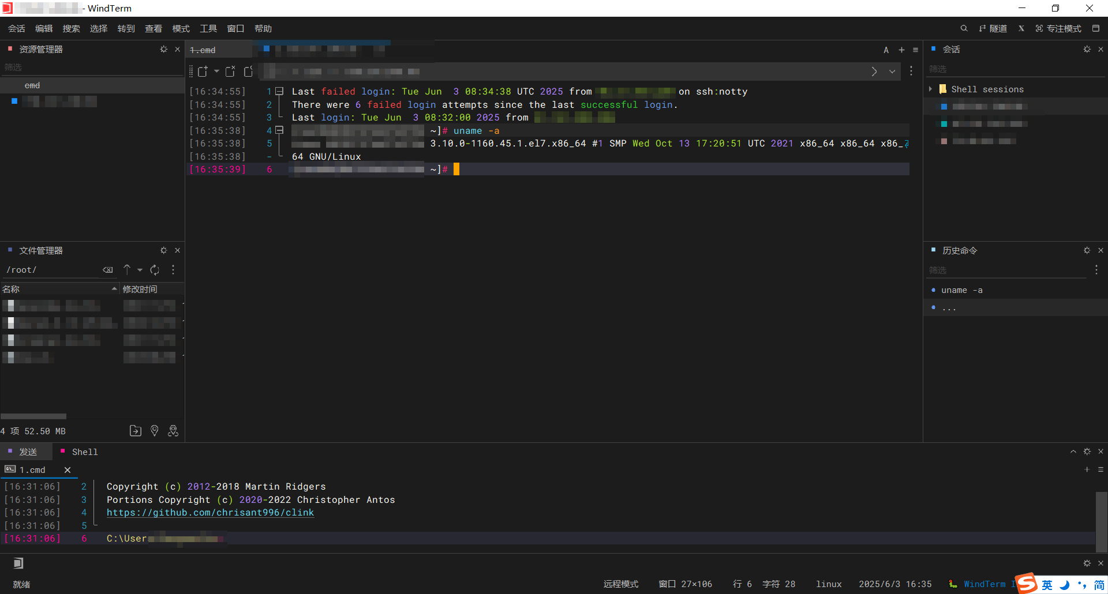Screen dimensions: 1108x594
Task: Open 会话 panel settings gear
Action: pyautogui.click(x=1087, y=50)
